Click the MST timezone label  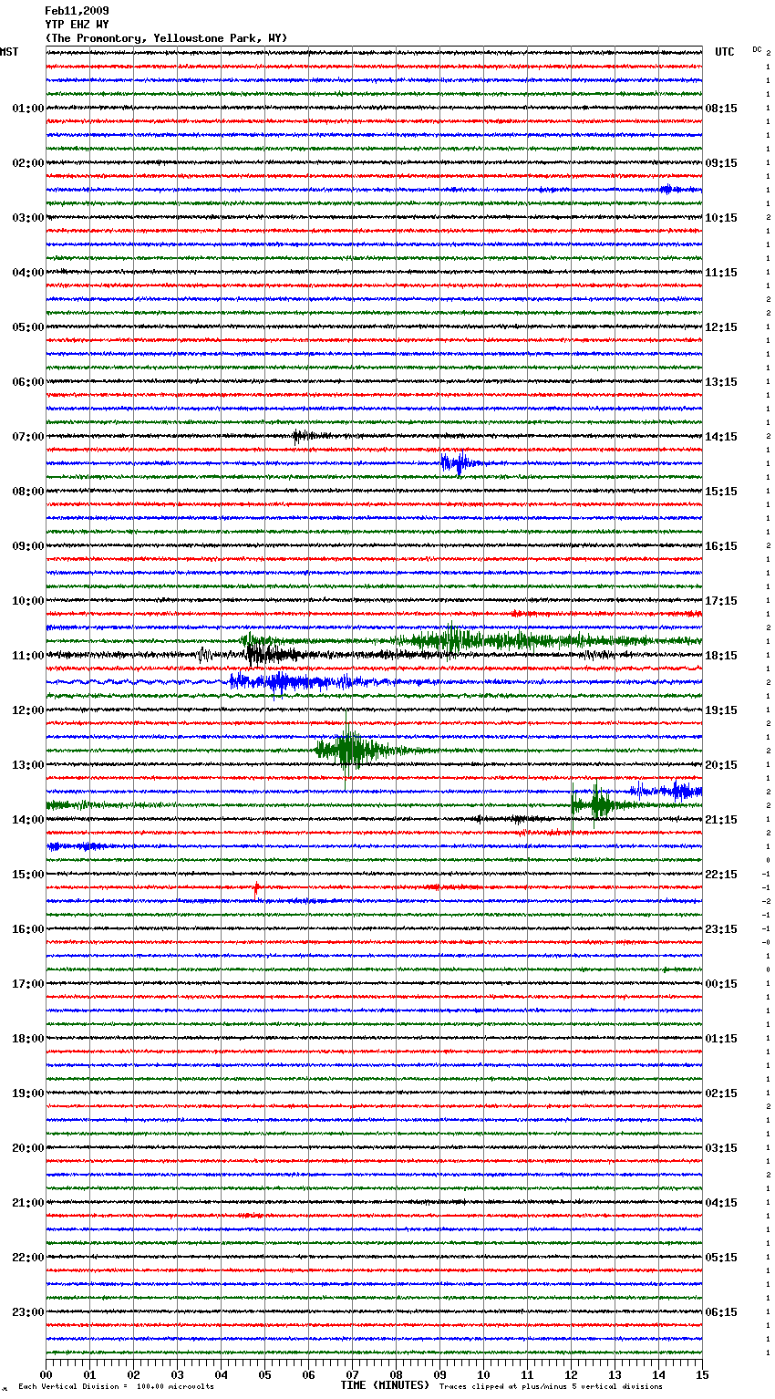9,52
